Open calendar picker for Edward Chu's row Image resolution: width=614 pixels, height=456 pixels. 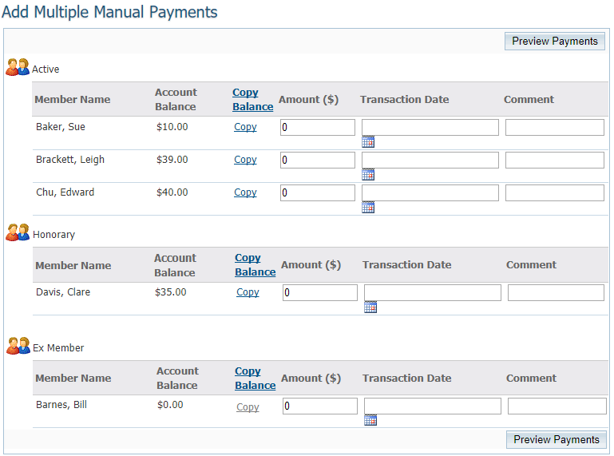coord(368,208)
